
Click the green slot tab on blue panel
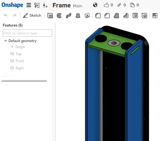coord(135,50)
